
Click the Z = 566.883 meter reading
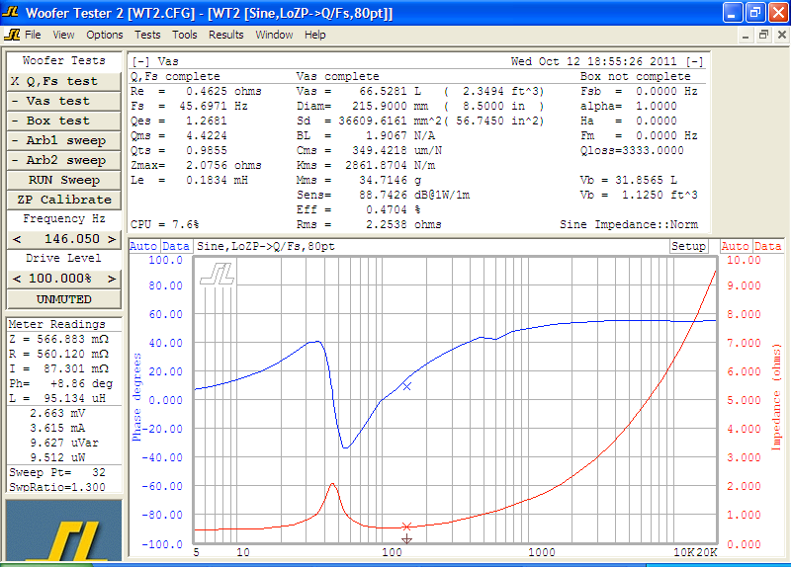click(x=59, y=339)
